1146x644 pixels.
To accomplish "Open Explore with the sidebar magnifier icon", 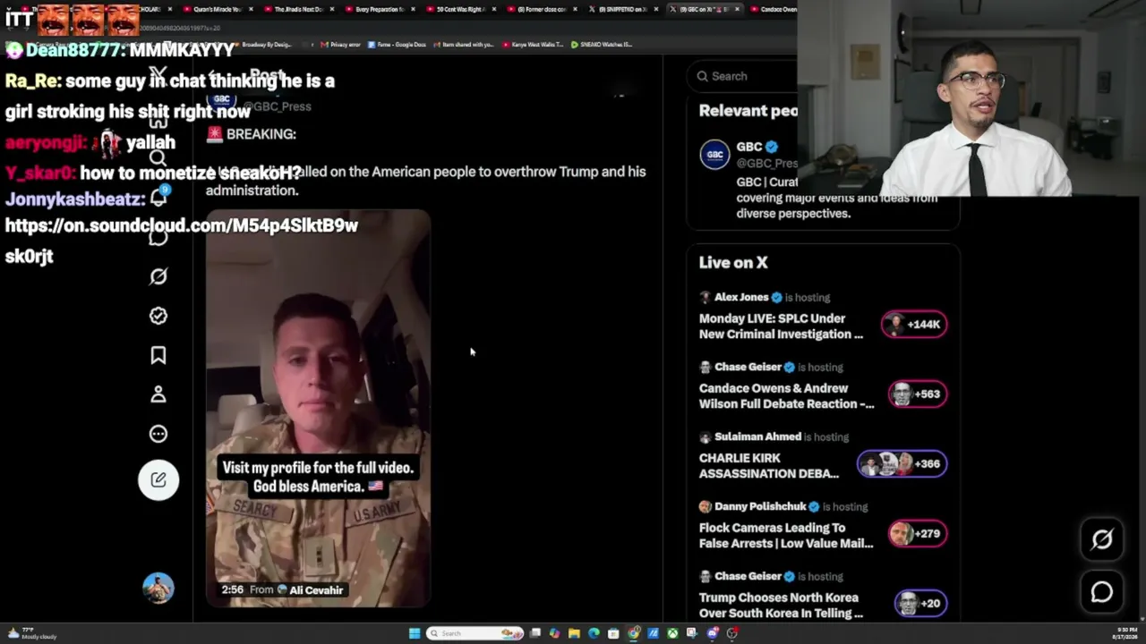I will pyautogui.click(x=158, y=158).
